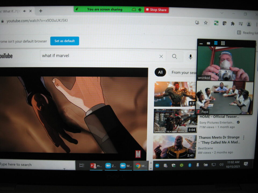
Task: Click the YouTube search magnifier button
Action: pyautogui.click(x=174, y=57)
